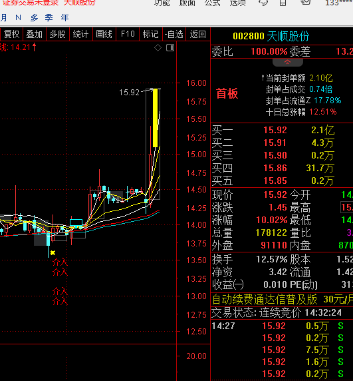
Task: Click the 画线 drawing tool button
Action: click(104, 34)
